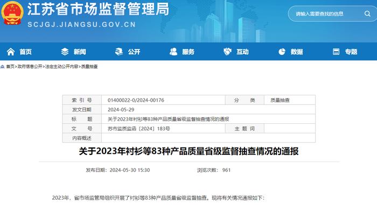Click the calendar icon beside 专题

tap(336, 52)
